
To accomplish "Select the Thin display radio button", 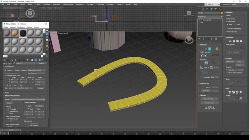I will (x=236, y=24).
